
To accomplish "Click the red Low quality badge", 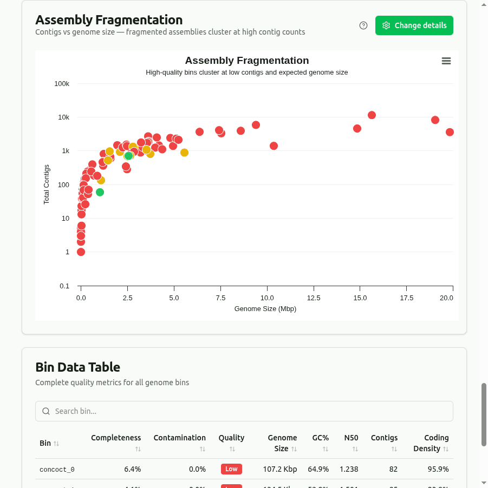I will point(231,469).
